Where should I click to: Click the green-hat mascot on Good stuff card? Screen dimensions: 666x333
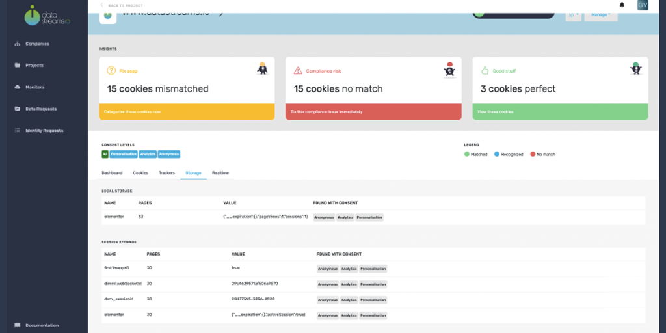pyautogui.click(x=636, y=69)
